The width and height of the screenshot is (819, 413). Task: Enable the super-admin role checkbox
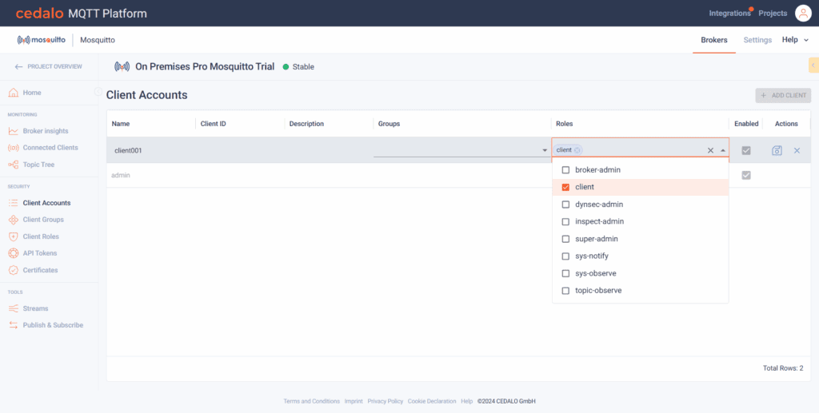565,239
